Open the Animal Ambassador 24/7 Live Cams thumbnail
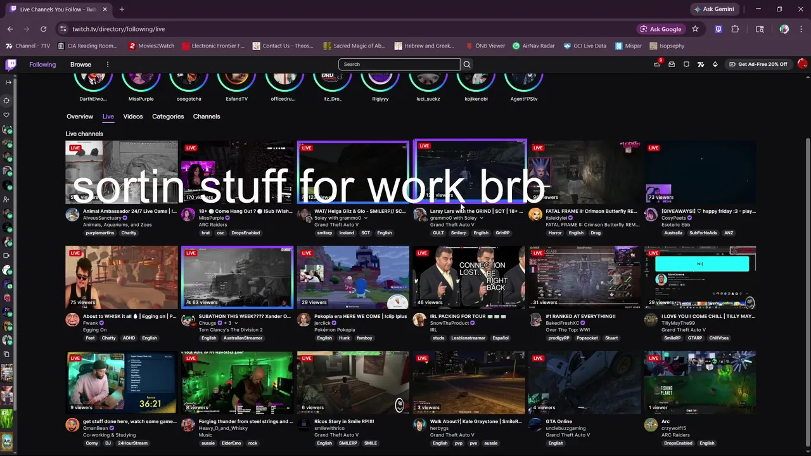This screenshot has width=811, height=456. tap(122, 172)
